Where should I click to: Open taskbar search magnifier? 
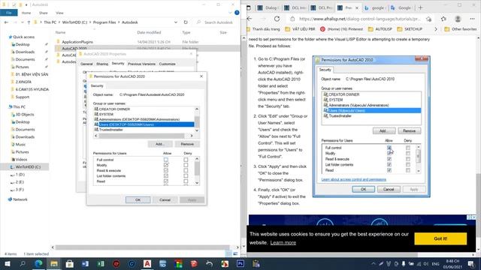click(23, 263)
